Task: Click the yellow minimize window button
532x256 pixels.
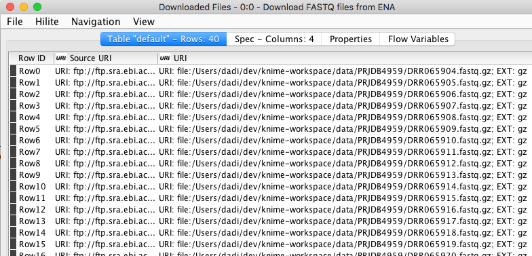Action: coord(24,7)
